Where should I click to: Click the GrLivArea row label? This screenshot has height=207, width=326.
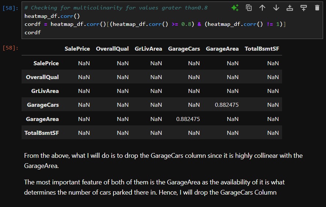click(x=45, y=91)
